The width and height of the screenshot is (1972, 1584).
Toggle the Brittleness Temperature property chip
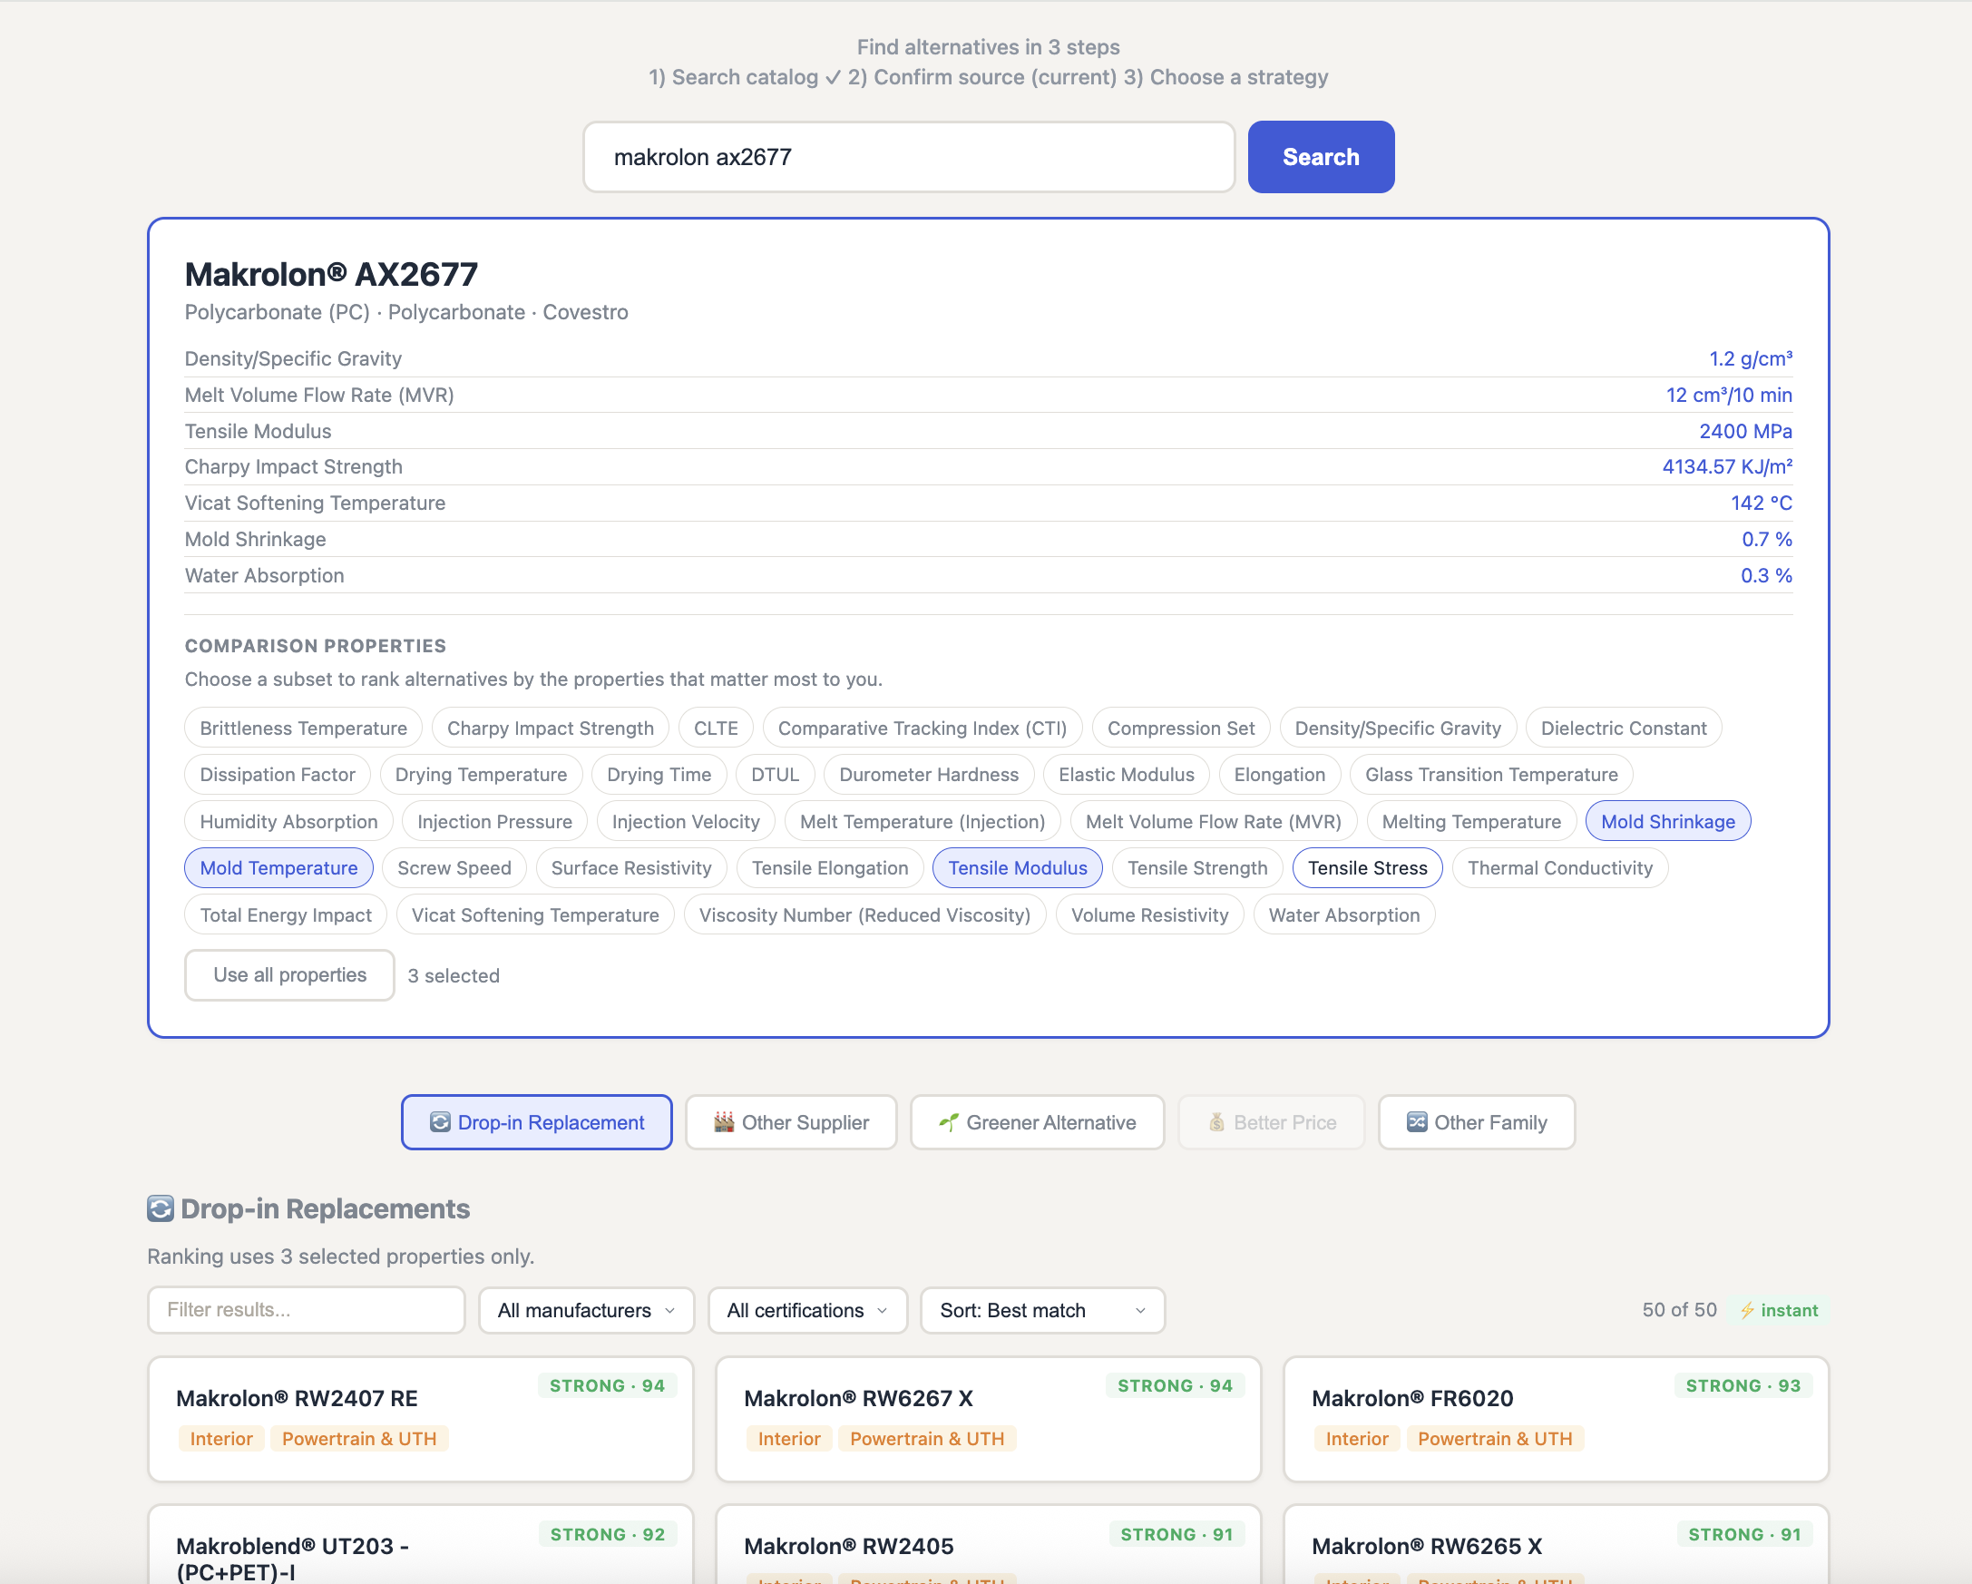(303, 728)
